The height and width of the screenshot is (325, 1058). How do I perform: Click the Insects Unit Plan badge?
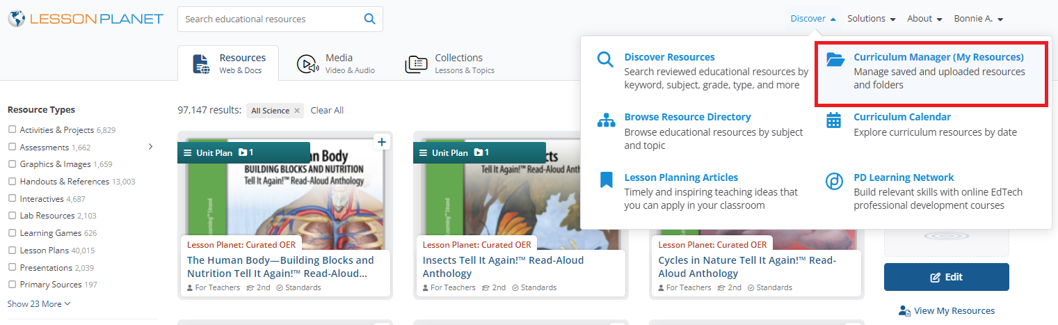(x=479, y=152)
